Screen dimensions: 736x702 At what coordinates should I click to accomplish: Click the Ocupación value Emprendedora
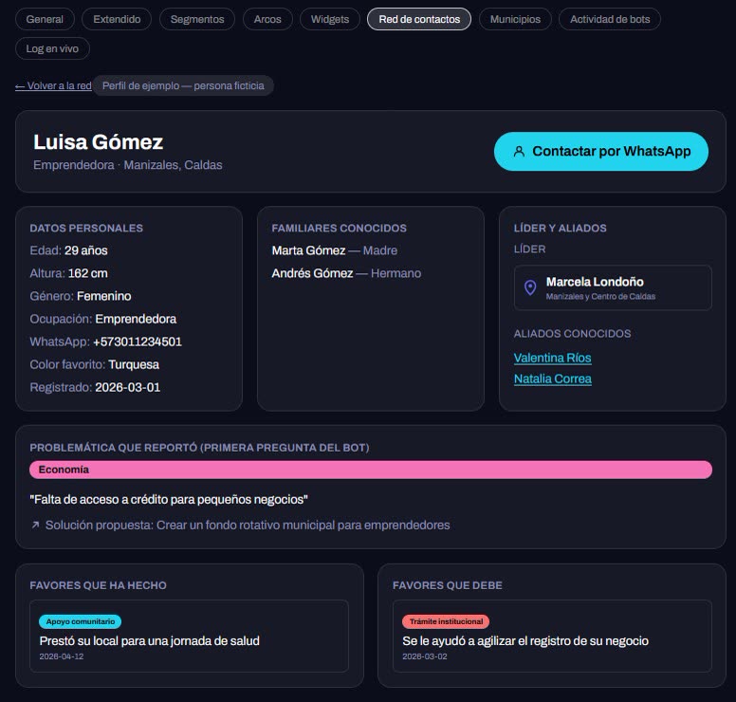coord(136,320)
